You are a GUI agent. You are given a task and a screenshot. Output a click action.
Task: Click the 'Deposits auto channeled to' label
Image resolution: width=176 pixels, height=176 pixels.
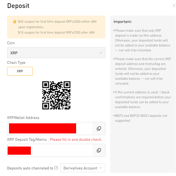[30, 168]
